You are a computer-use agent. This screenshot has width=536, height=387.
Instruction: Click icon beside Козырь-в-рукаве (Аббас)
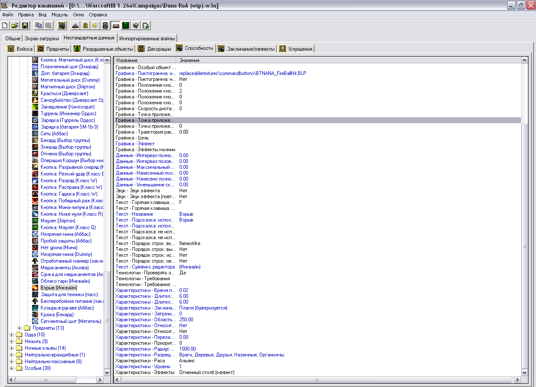pos(36,308)
